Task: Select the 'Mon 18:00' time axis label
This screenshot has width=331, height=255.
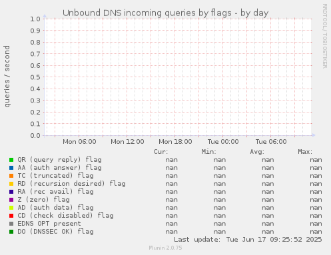Action: click(x=175, y=142)
